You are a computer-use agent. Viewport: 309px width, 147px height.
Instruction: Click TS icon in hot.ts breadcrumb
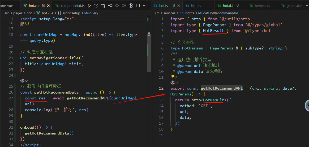pyautogui.click(x=182, y=13)
